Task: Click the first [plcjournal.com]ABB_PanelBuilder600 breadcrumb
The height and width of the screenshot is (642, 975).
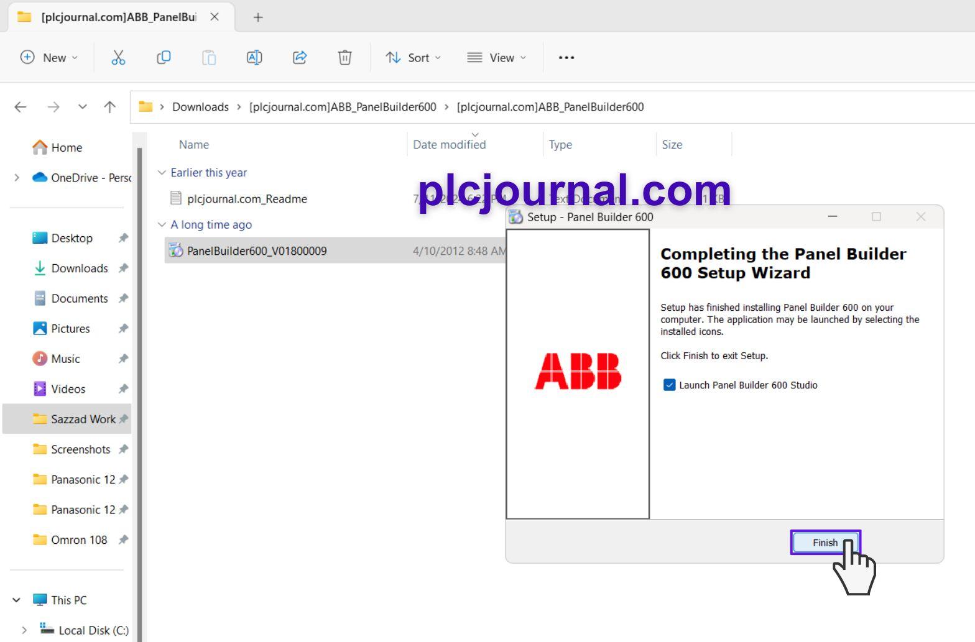Action: 343,107
